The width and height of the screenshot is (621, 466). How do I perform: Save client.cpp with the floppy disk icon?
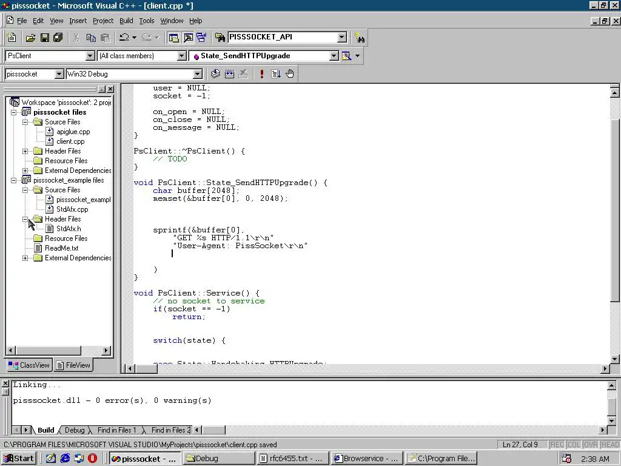(x=45, y=38)
